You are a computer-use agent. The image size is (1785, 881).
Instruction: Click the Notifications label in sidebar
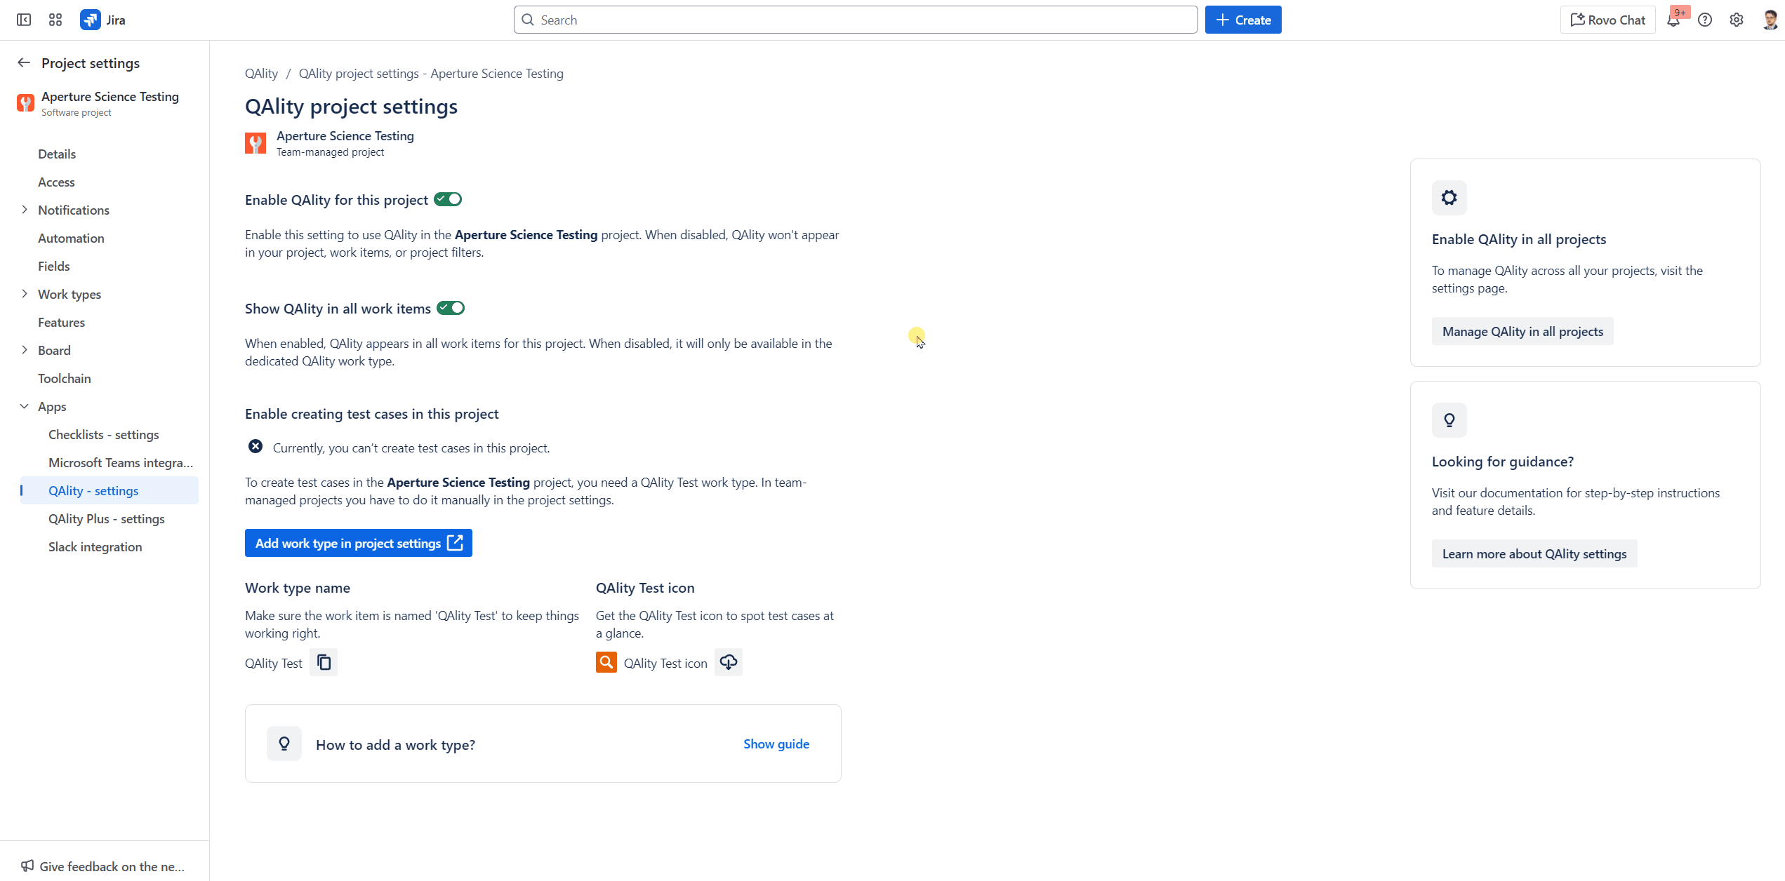tap(74, 210)
